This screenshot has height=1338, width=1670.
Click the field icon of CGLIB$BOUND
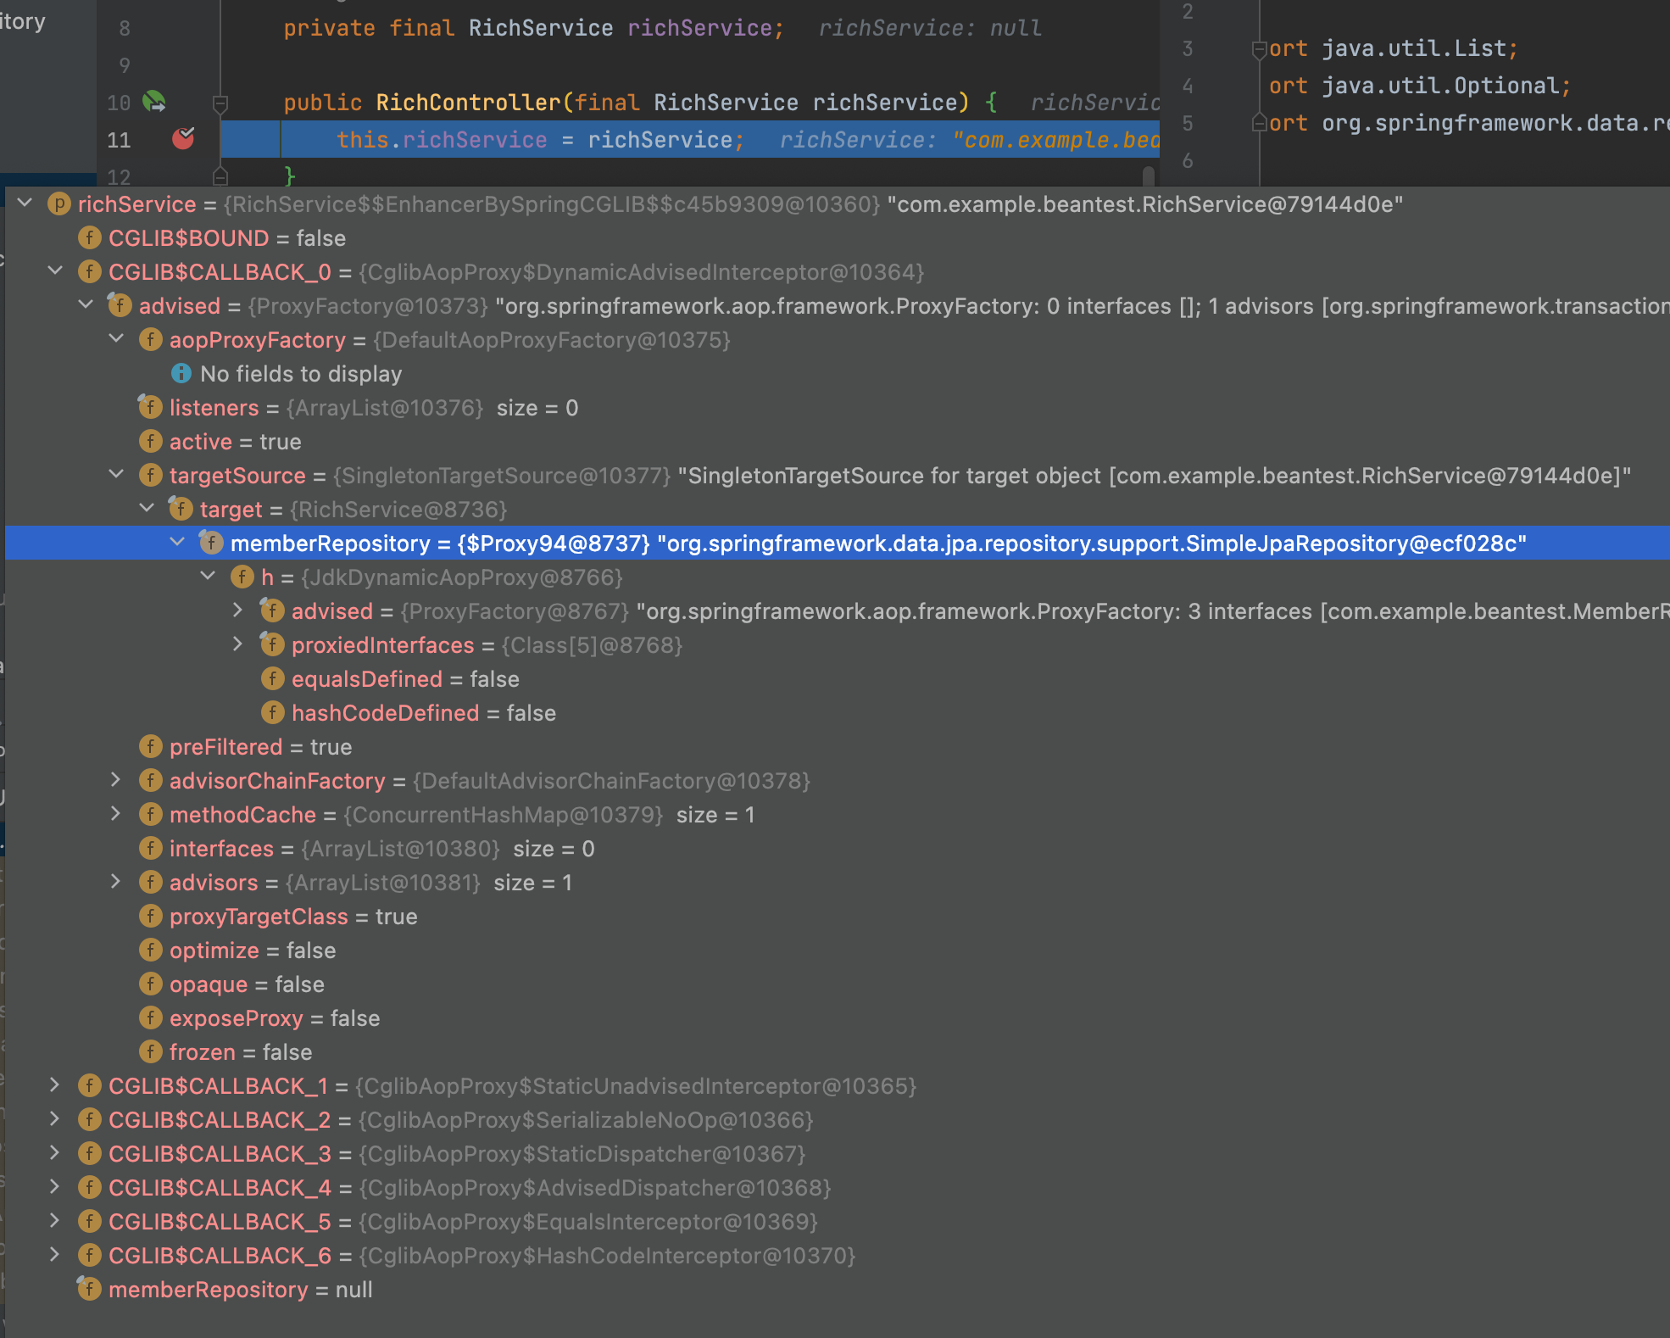(89, 238)
